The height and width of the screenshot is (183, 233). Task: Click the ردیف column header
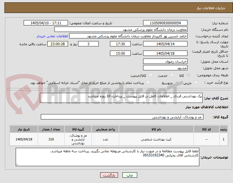click(x=224, y=129)
